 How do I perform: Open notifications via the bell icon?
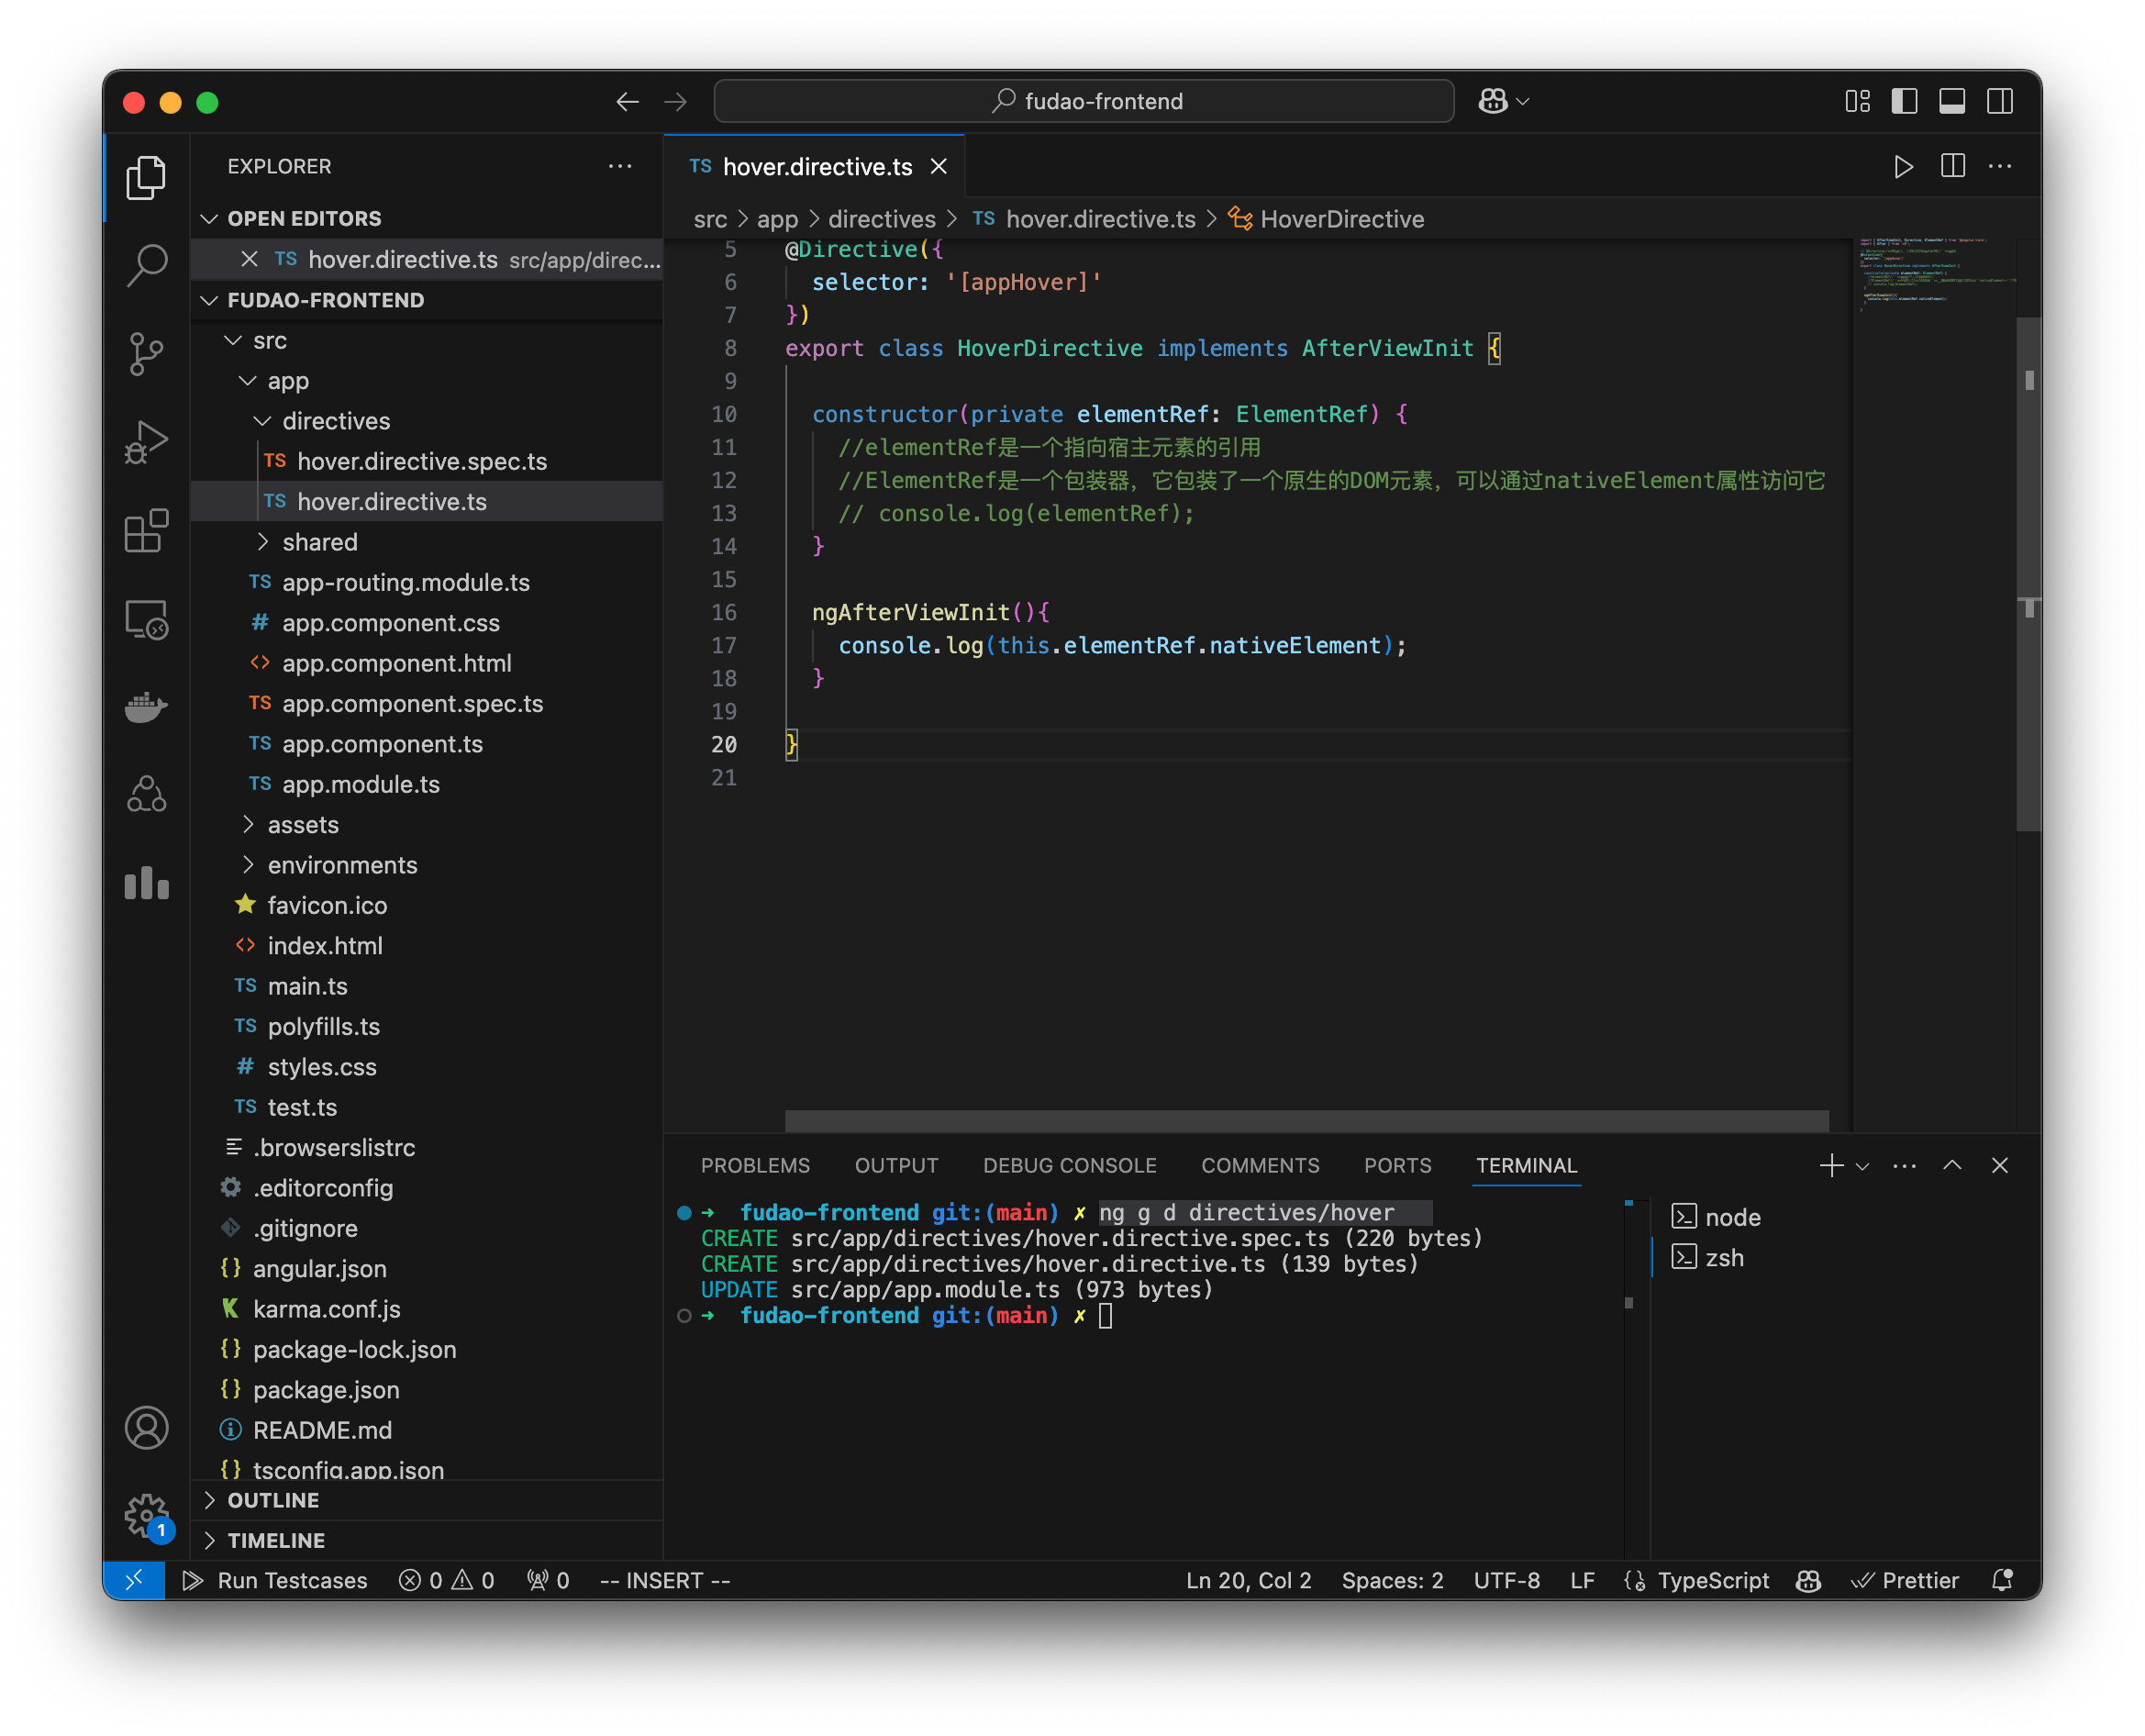(x=2002, y=1580)
